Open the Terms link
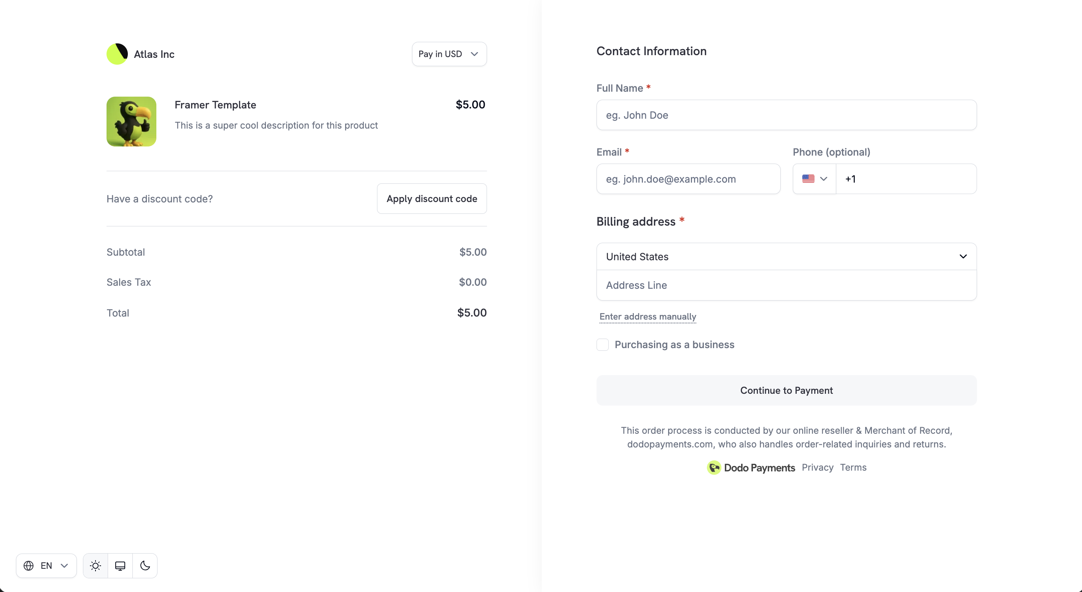 853,467
